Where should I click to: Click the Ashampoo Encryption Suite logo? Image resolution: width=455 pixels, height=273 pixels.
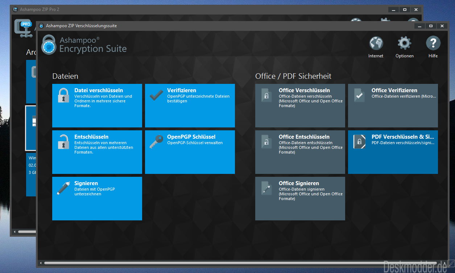tap(84, 44)
